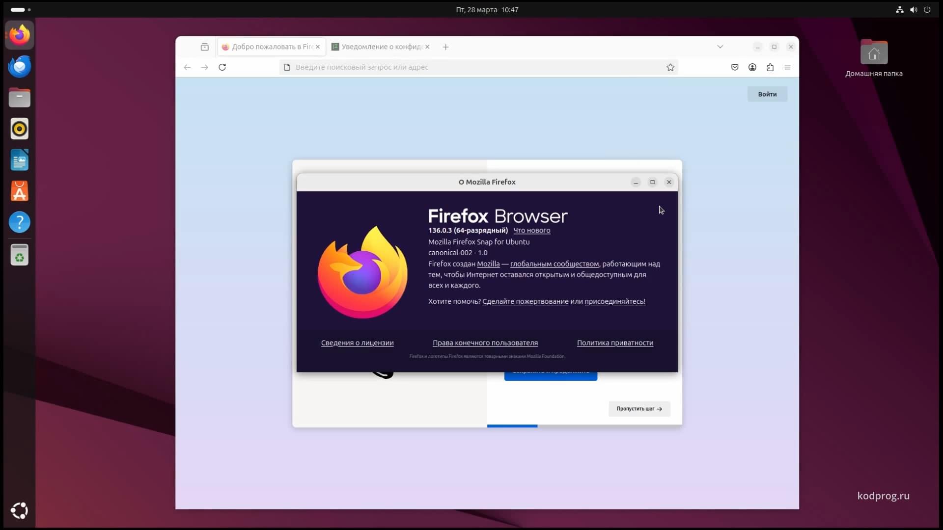The height and width of the screenshot is (530, 943).
Task: Open Firefox from the Ubuntu dock
Action: [20, 35]
